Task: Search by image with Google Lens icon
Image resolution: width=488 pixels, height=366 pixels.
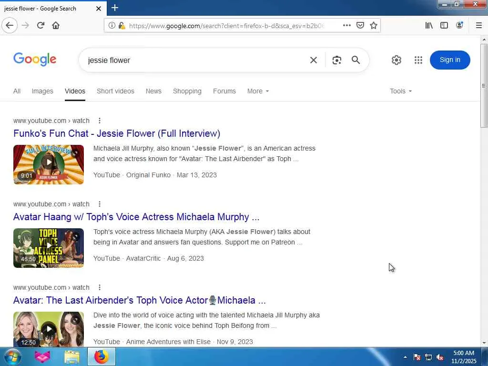Action: [337, 60]
